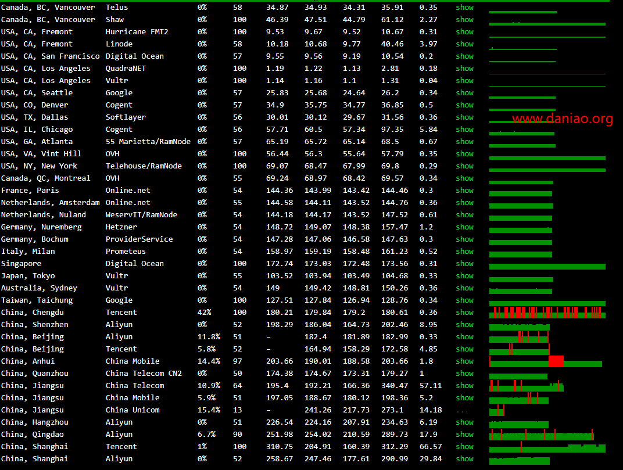This screenshot has width=623, height=470.
Task: Select 'China, Chengdu' location text
Action: click(x=32, y=313)
